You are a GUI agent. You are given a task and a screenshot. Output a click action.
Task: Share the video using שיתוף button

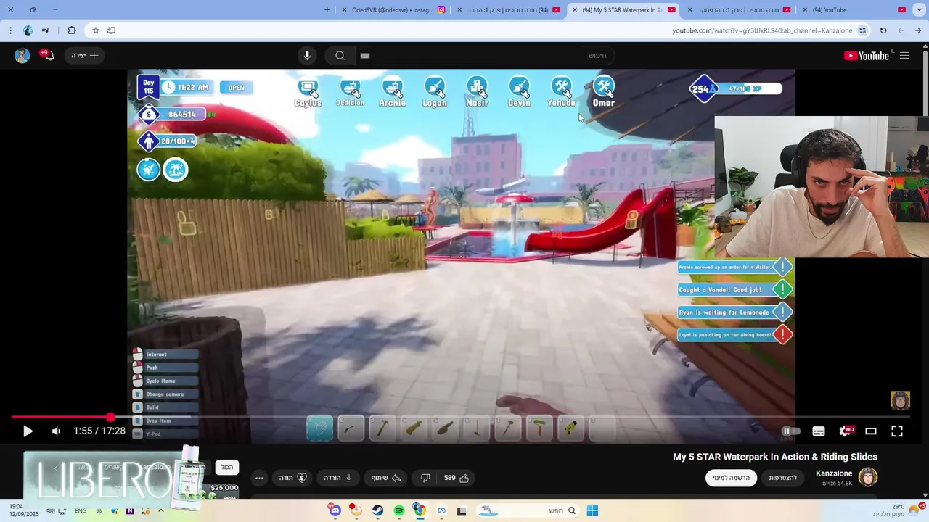pos(386,478)
